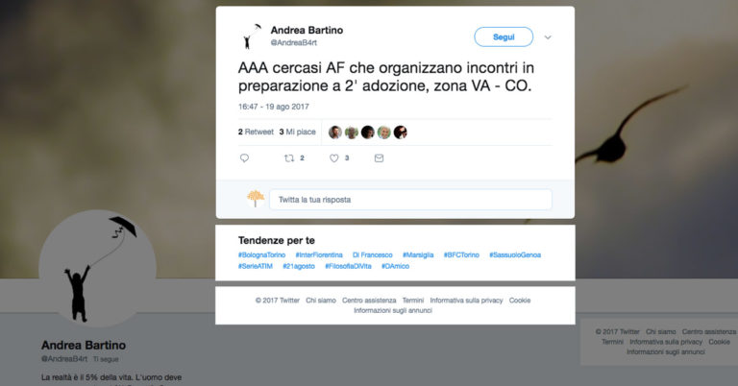Like the tweet with the heart icon
The width and height of the screenshot is (738, 386).
point(333,158)
